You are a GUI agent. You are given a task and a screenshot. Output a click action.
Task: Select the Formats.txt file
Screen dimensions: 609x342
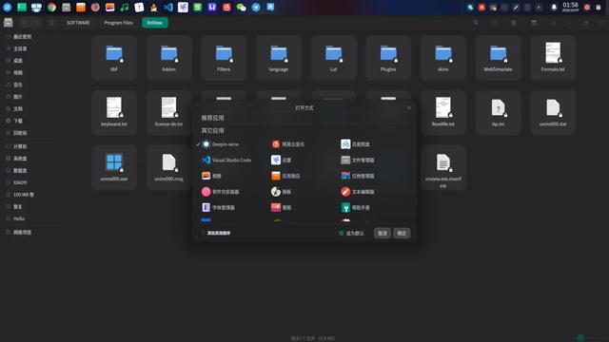click(553, 58)
